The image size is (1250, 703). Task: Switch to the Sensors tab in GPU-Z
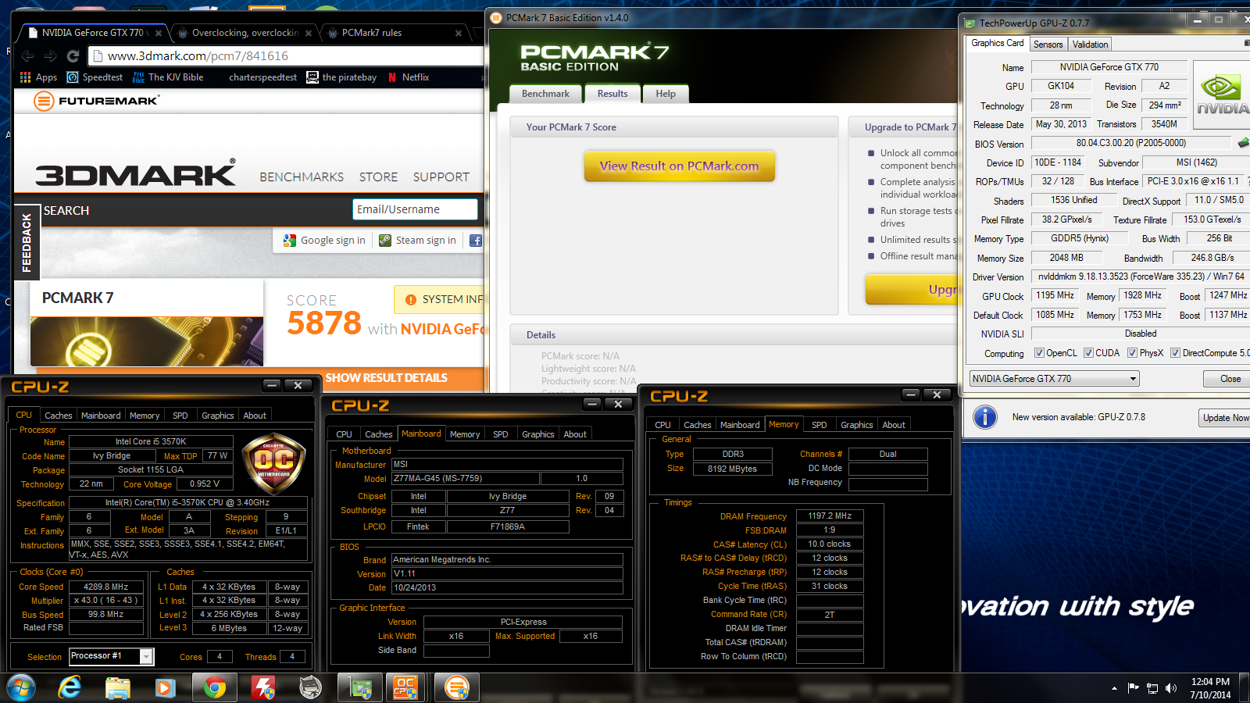click(1048, 45)
